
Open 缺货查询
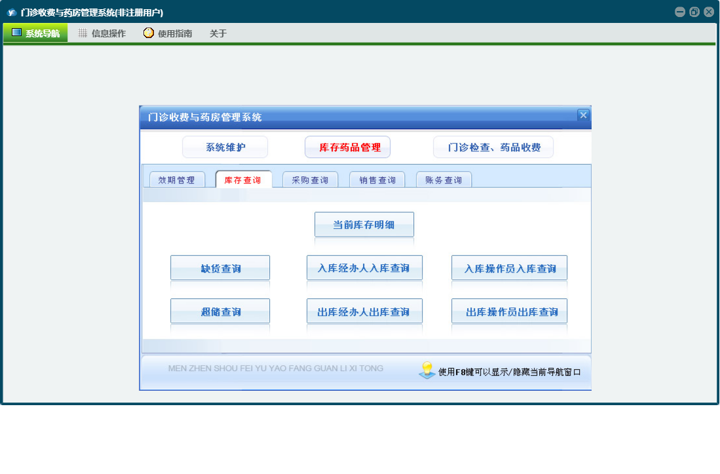click(x=220, y=267)
